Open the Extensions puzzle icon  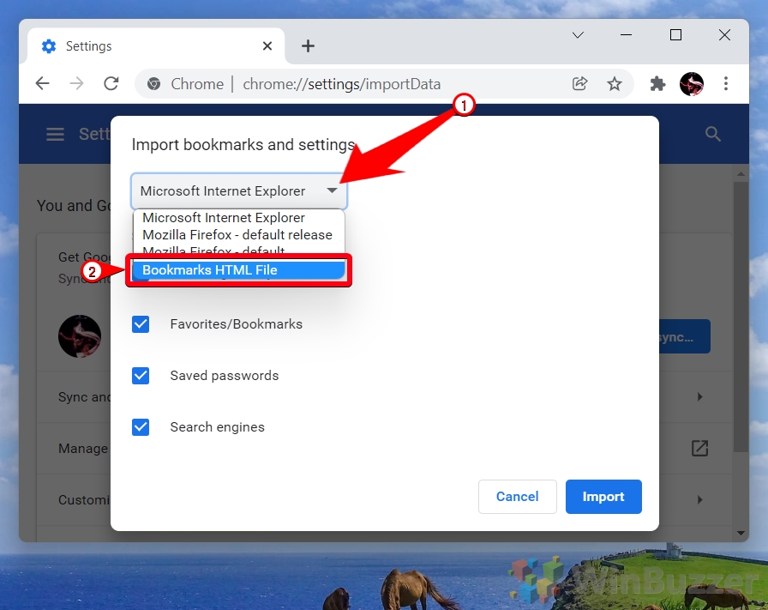point(657,83)
